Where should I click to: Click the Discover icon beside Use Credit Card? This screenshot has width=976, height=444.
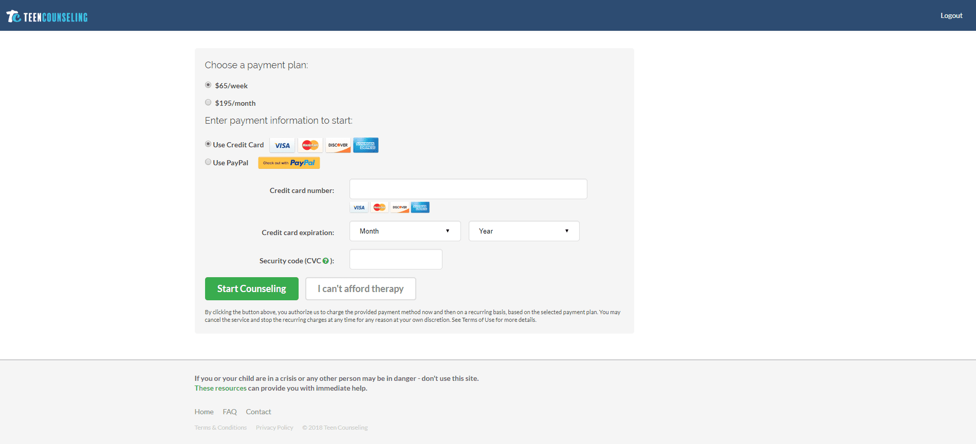pyautogui.click(x=338, y=145)
